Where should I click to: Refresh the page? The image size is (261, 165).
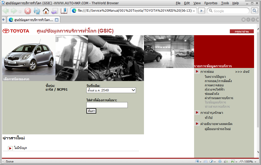37,11
